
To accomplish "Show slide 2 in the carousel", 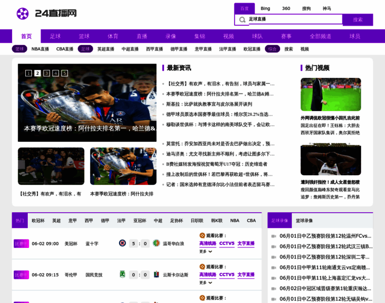I will tap(37, 73).
